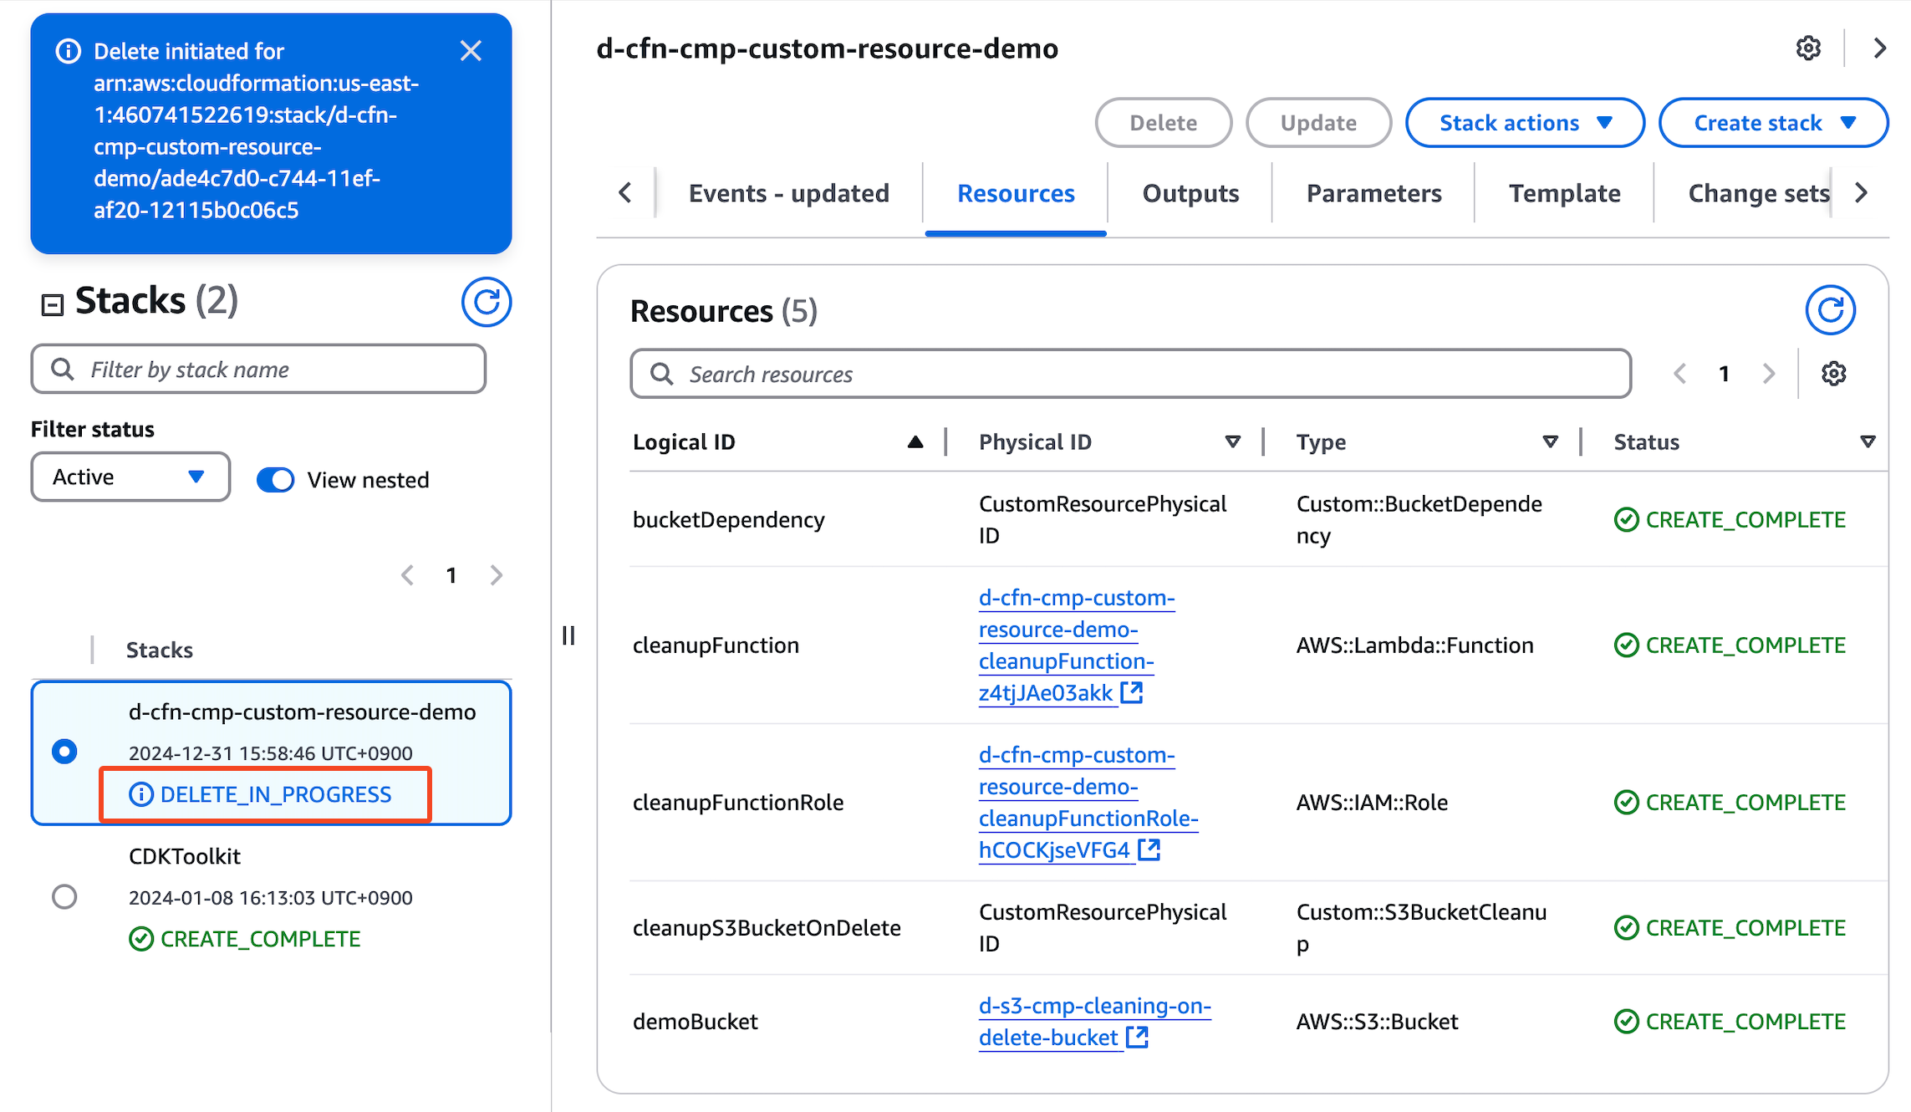The image size is (1911, 1112).
Task: Collapse the Stacks side panel
Action: click(x=53, y=304)
